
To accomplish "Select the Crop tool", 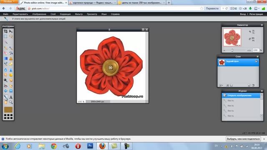I will (5, 31).
